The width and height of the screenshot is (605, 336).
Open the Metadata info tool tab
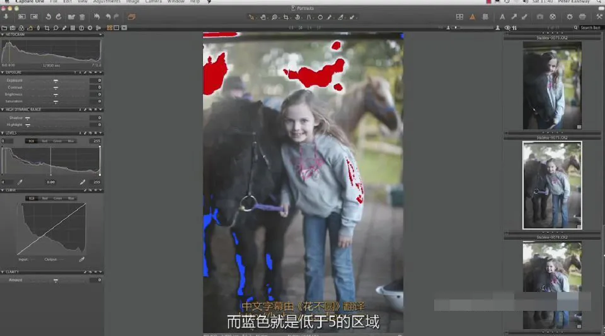[81, 28]
